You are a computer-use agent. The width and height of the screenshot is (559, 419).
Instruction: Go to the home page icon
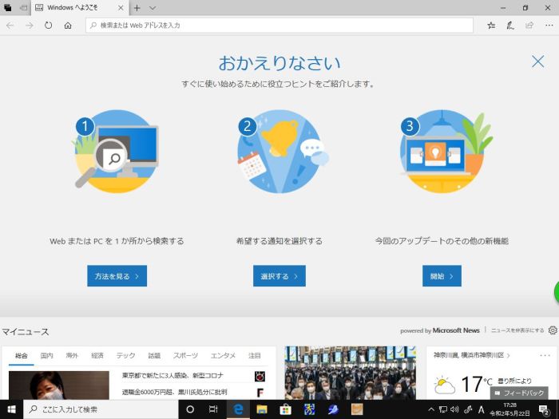(x=68, y=26)
